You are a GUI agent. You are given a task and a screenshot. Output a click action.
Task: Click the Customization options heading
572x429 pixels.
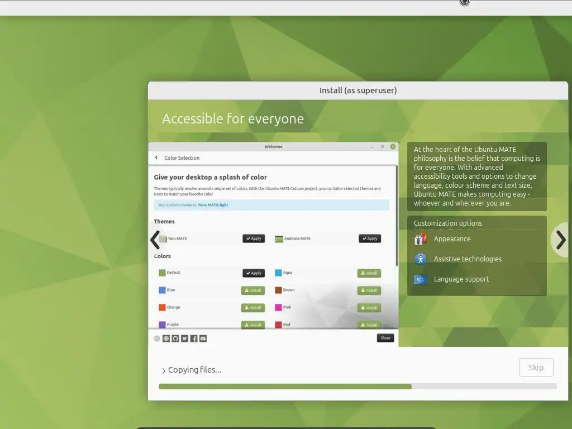coord(447,223)
